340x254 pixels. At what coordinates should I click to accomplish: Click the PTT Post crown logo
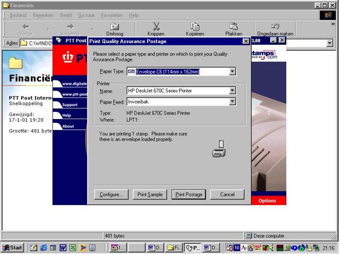pyautogui.click(x=68, y=57)
